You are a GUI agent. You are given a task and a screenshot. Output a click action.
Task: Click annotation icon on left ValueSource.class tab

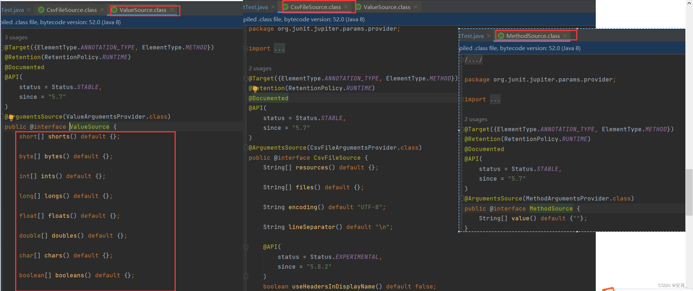(115, 10)
